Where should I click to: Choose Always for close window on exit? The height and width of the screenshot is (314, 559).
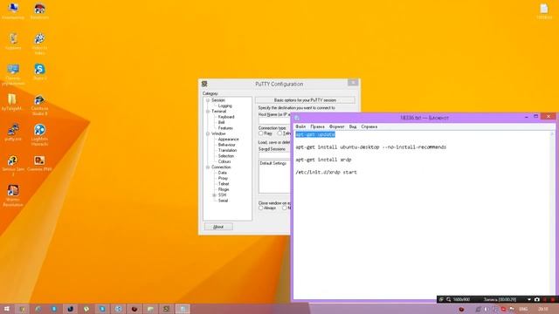pos(261,208)
